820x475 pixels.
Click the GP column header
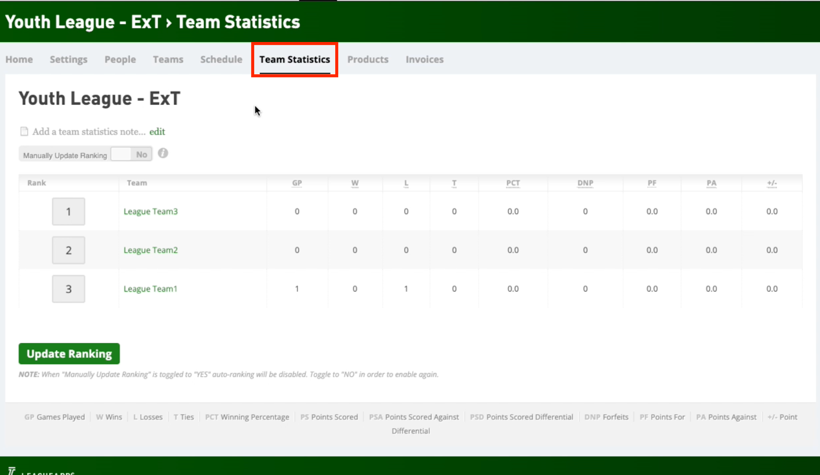point(297,183)
